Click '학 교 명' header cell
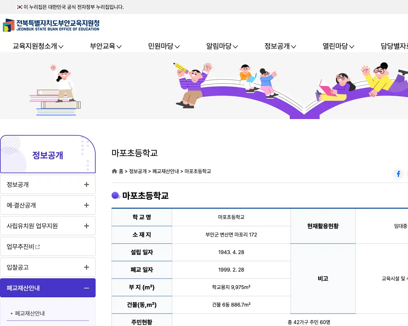Screen dimensions: 408x326 142,217
